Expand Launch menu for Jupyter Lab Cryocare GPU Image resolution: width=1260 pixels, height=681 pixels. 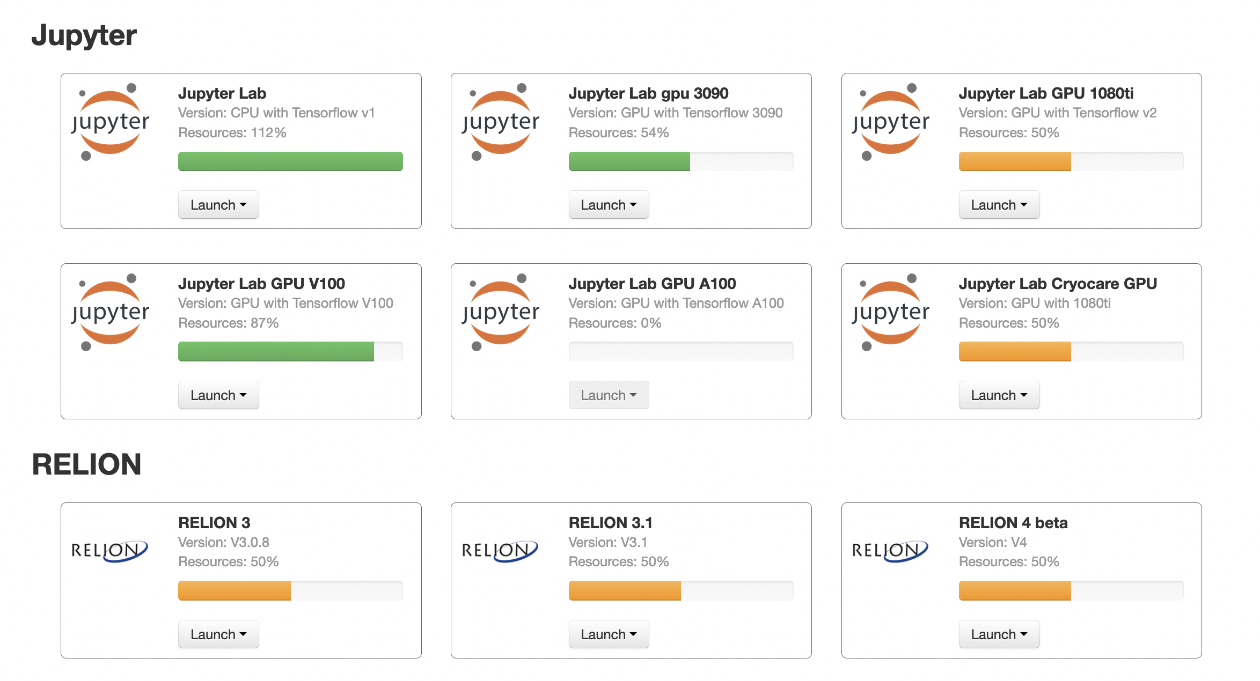click(x=999, y=395)
